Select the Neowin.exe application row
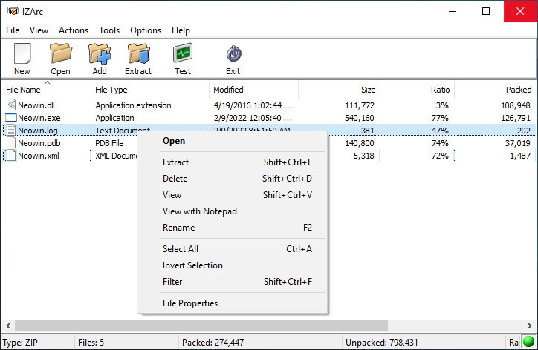538x350 pixels. click(x=269, y=118)
